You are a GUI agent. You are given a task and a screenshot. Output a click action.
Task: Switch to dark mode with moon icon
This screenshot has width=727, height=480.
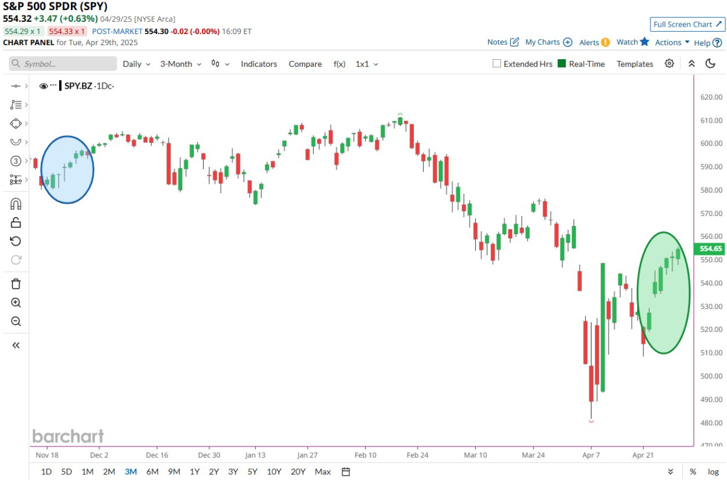710,64
